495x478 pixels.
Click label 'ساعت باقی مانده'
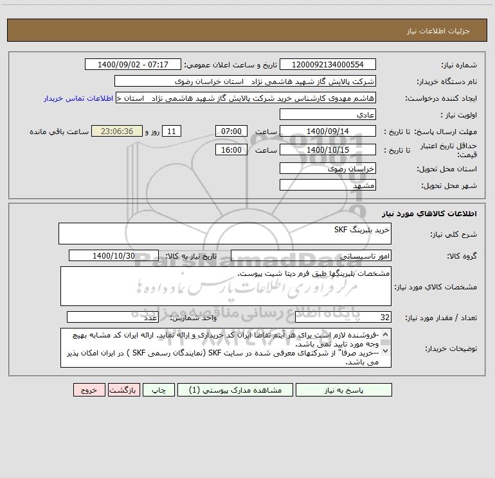59,132
